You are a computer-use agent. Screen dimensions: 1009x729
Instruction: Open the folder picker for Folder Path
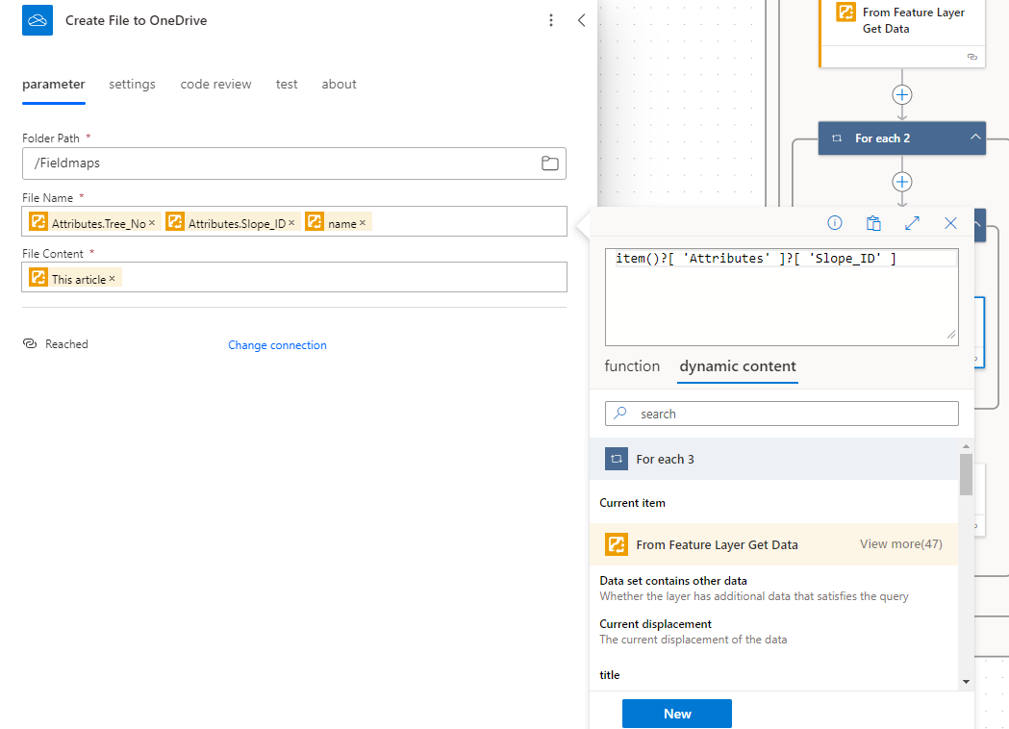(x=549, y=163)
